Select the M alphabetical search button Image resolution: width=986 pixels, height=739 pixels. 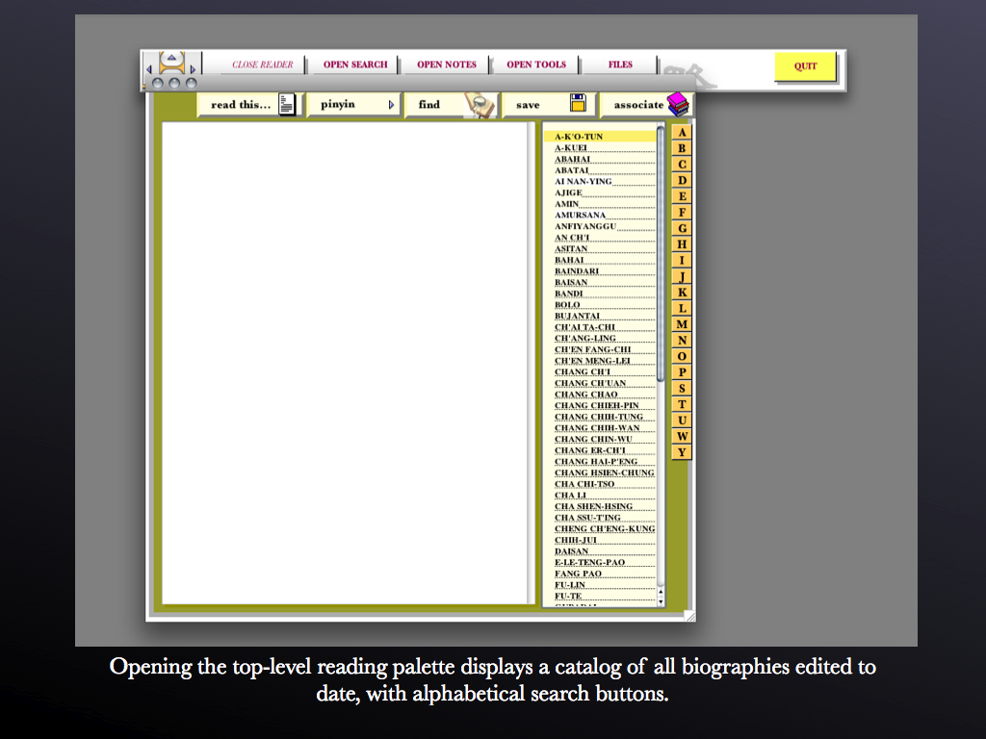[x=682, y=324]
